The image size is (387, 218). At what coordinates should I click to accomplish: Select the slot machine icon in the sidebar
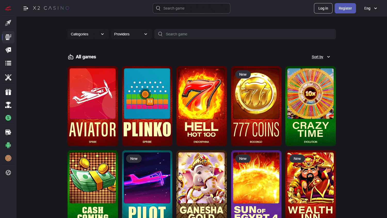[8, 37]
